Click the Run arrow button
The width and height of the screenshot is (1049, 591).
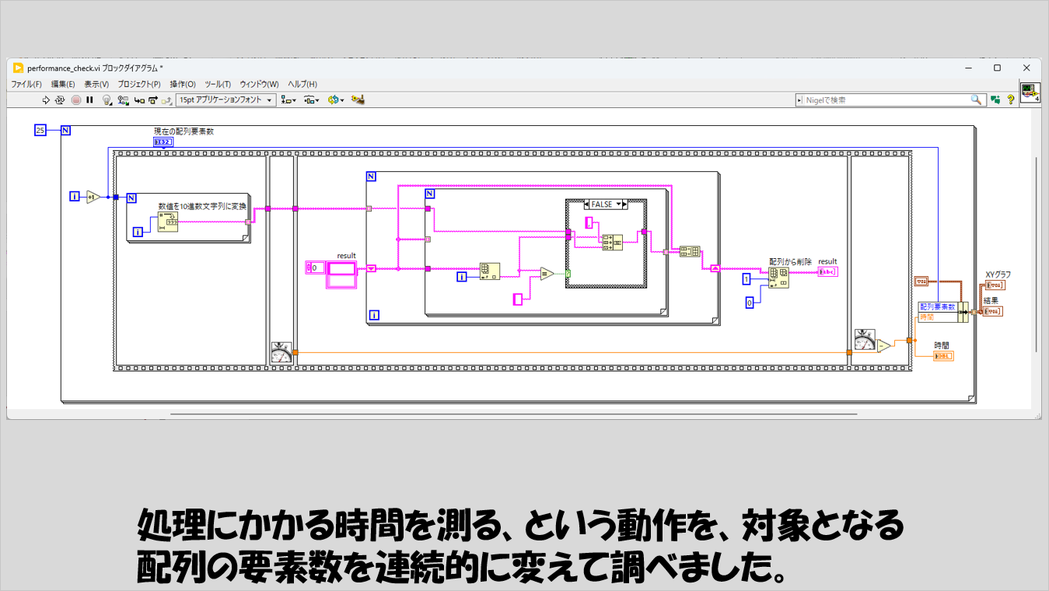(46, 100)
